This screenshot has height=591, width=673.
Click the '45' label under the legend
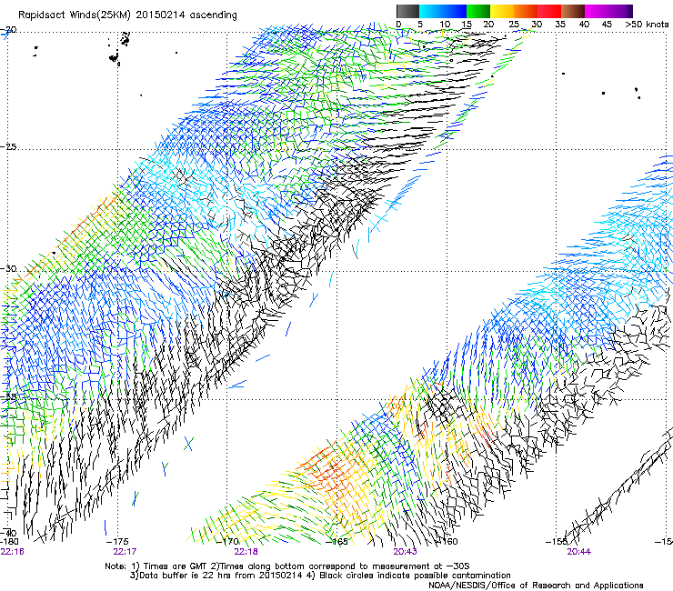(607, 24)
